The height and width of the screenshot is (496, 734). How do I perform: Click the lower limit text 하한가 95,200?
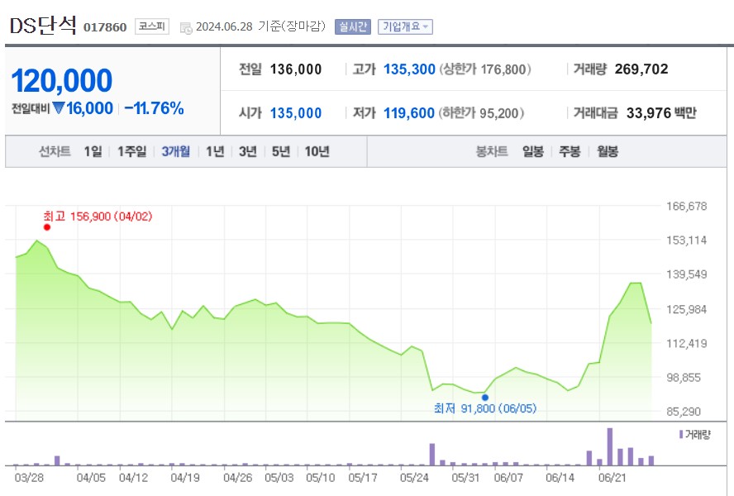coord(481,113)
